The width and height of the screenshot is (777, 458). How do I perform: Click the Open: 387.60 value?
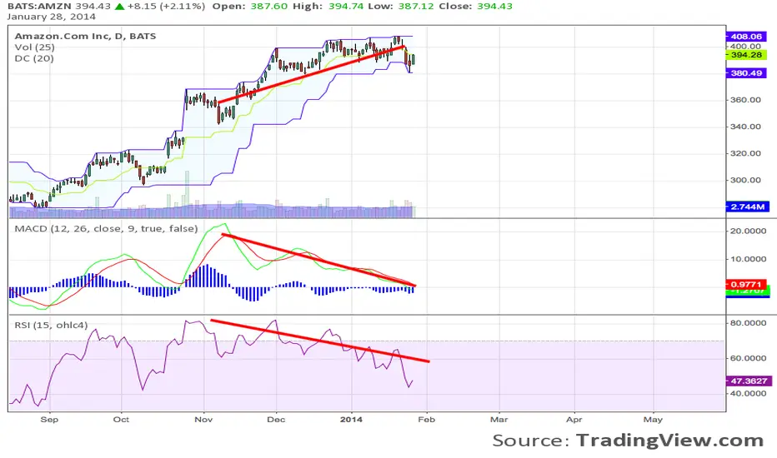[x=250, y=7]
